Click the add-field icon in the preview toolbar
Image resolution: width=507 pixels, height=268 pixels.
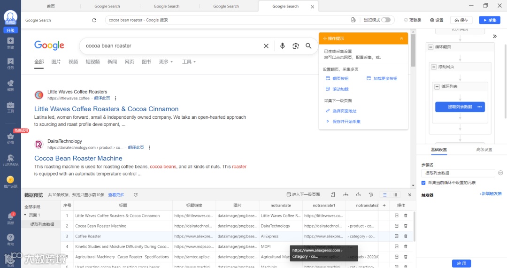click(333, 195)
